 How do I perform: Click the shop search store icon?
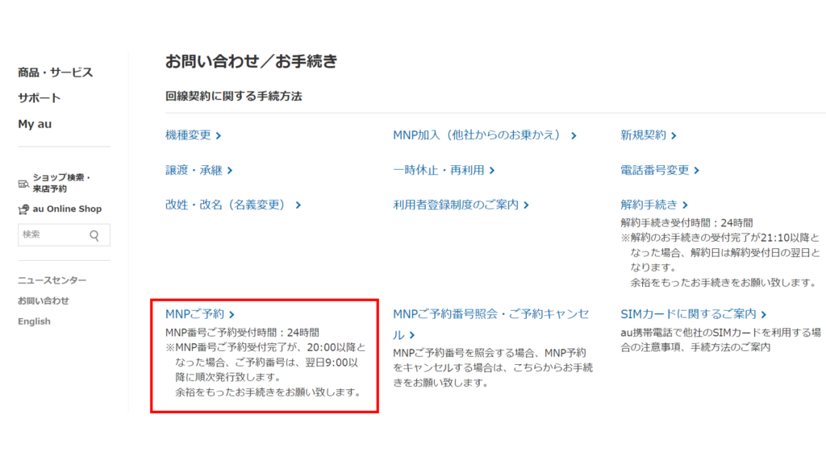click(x=23, y=184)
